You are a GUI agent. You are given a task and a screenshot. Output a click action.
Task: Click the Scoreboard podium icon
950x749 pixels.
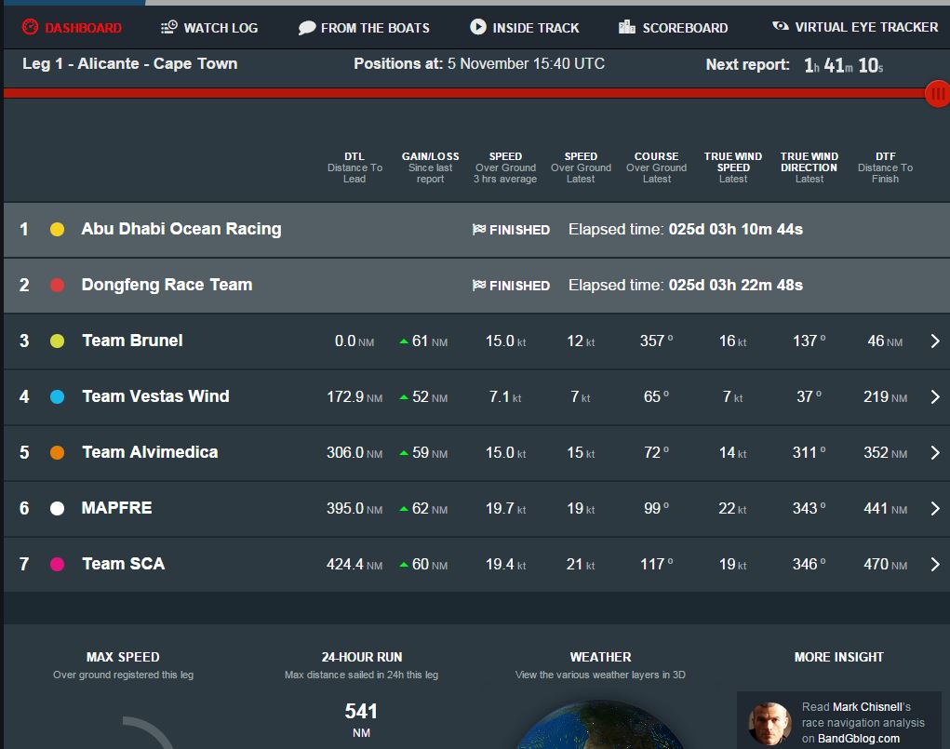click(x=627, y=27)
